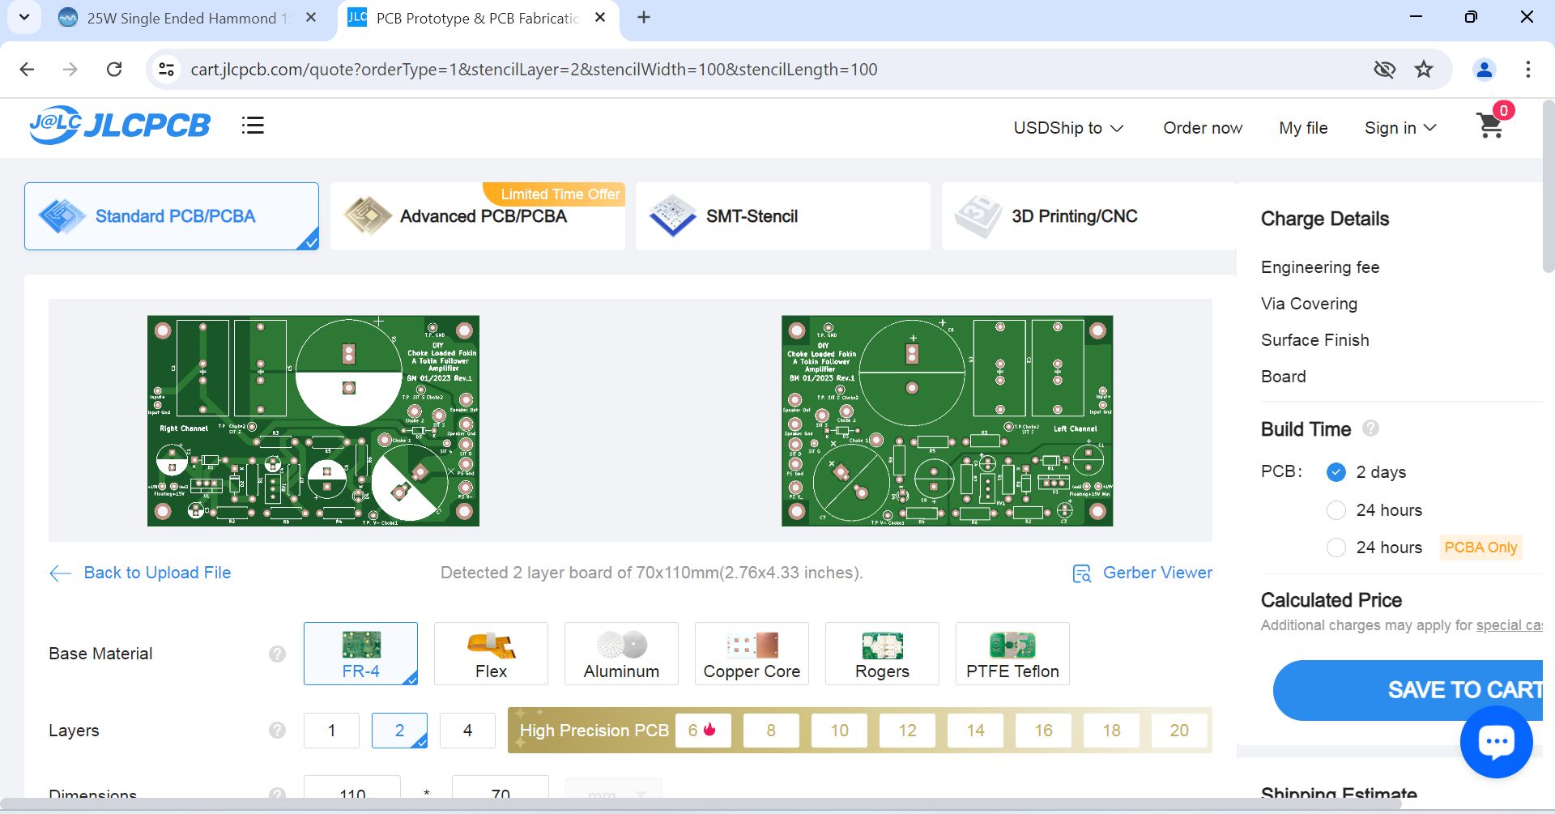Click the special cases link
This screenshot has width=1555, height=814.
click(x=1509, y=625)
